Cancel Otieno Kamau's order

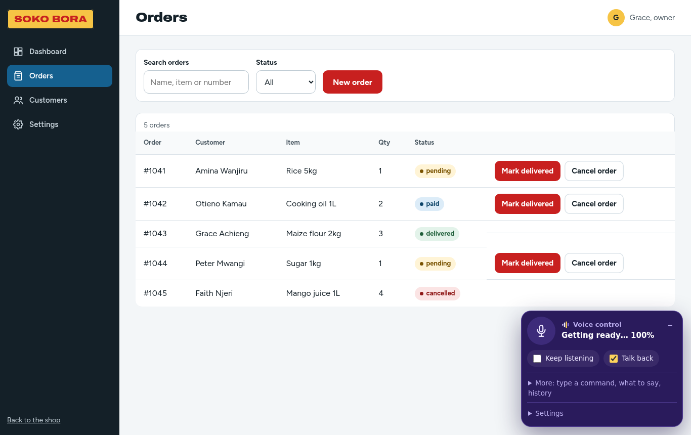(594, 204)
